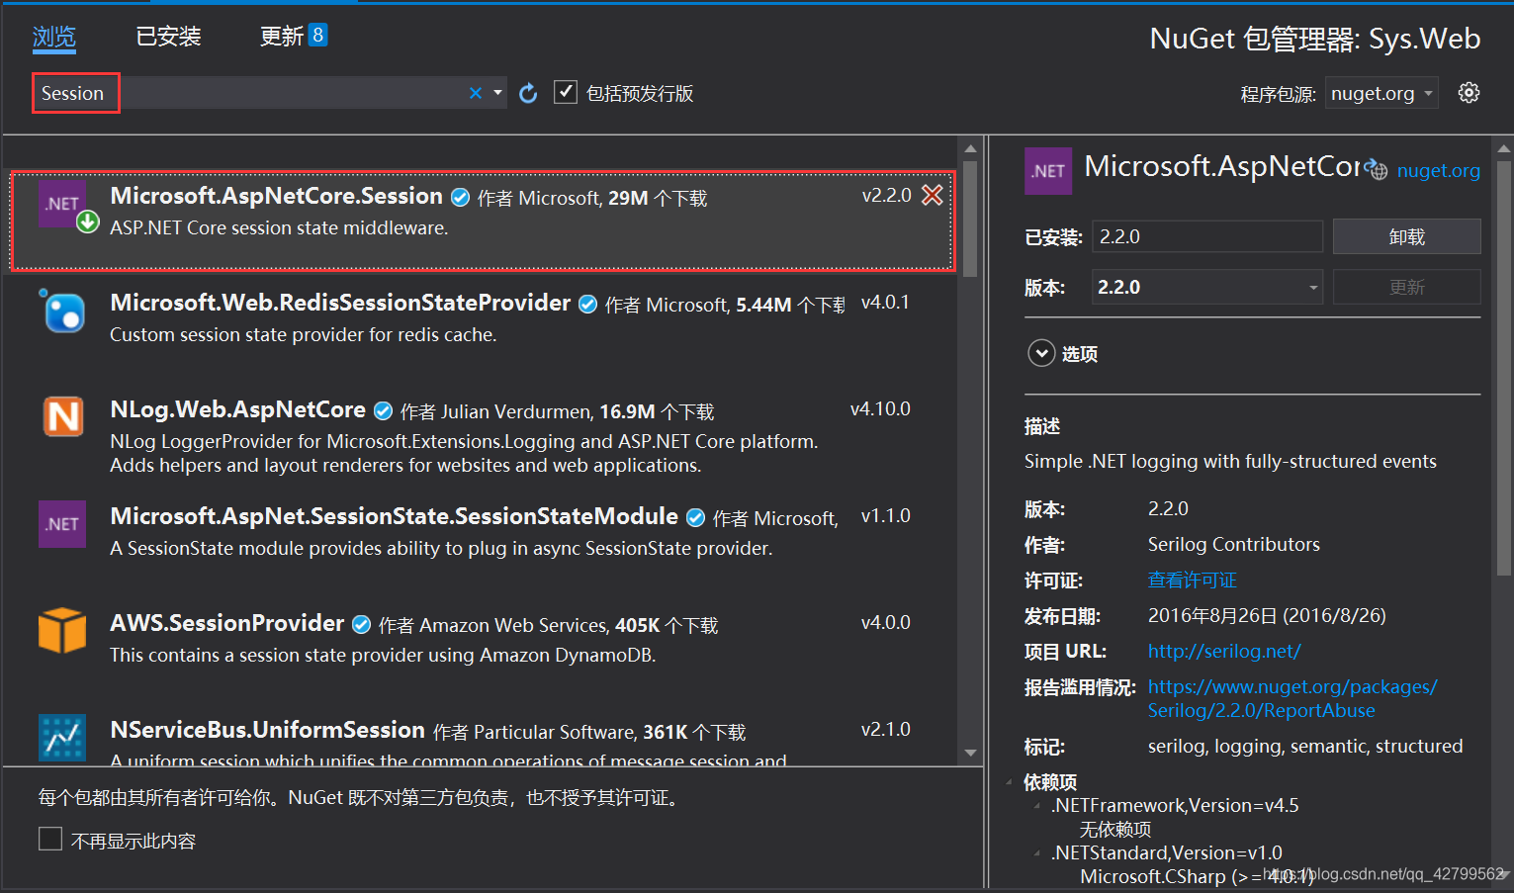1514x893 pixels.
Task: Click the details panel scroll up arrow
Action: (x=1504, y=149)
